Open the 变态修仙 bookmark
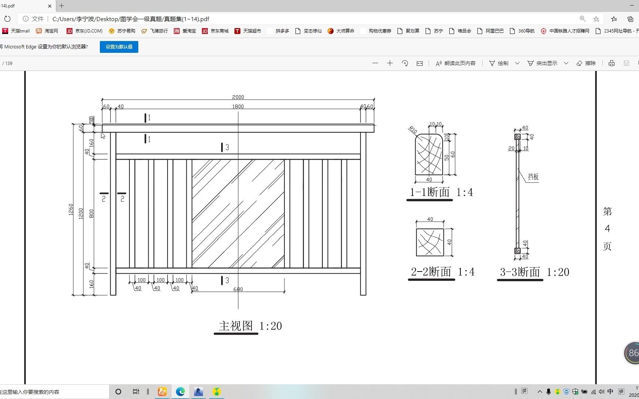 pos(308,31)
